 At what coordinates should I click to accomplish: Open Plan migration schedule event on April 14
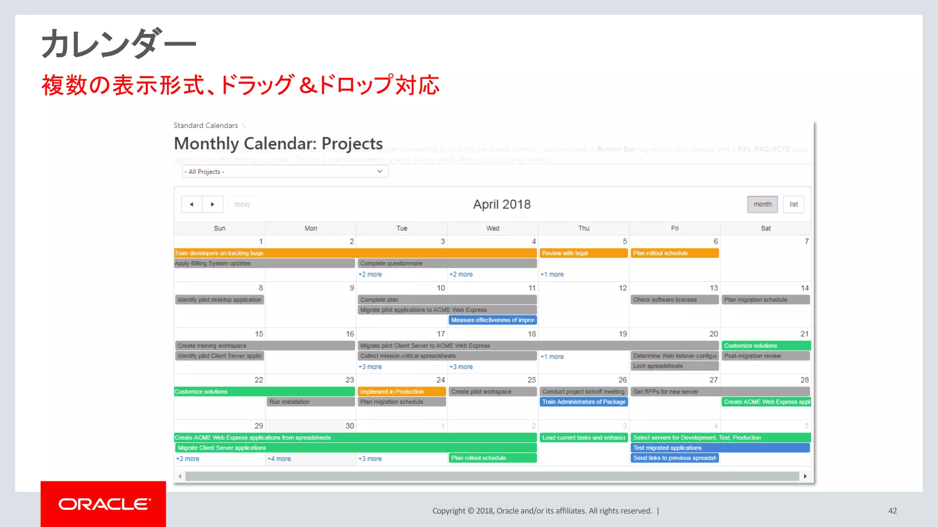point(766,300)
